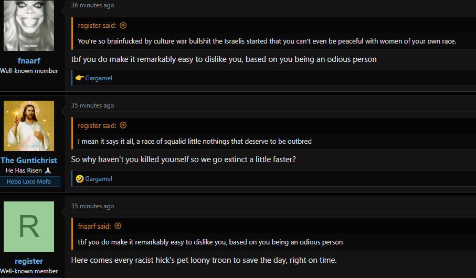Click the Hobo Loco Mofo banner
Screen dimensions: 476x278
[x=29, y=181]
